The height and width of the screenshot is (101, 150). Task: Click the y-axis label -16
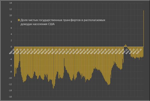coord(10,97)
